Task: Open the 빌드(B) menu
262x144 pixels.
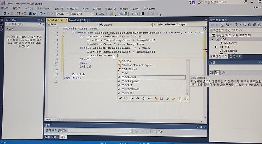Action: [x=59, y=9]
